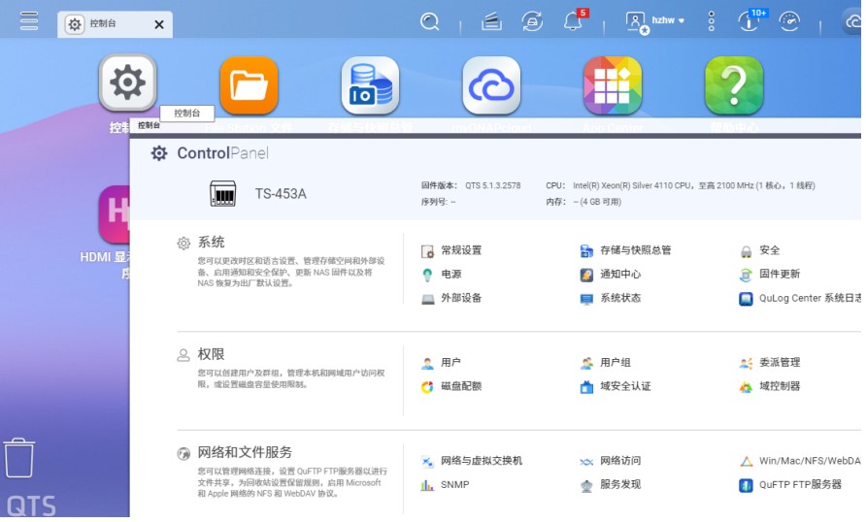Image resolution: width=866 pixels, height=522 pixels.
Task: Launch the File Station folder desktop icon
Action: click(249, 85)
